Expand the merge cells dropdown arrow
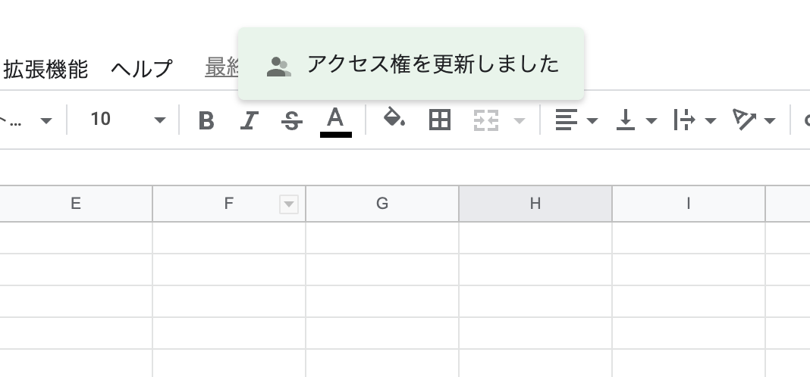 click(520, 120)
